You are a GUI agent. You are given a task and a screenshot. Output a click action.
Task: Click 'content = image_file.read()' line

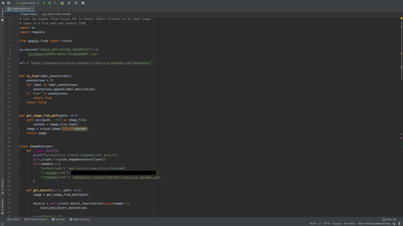[56, 124]
